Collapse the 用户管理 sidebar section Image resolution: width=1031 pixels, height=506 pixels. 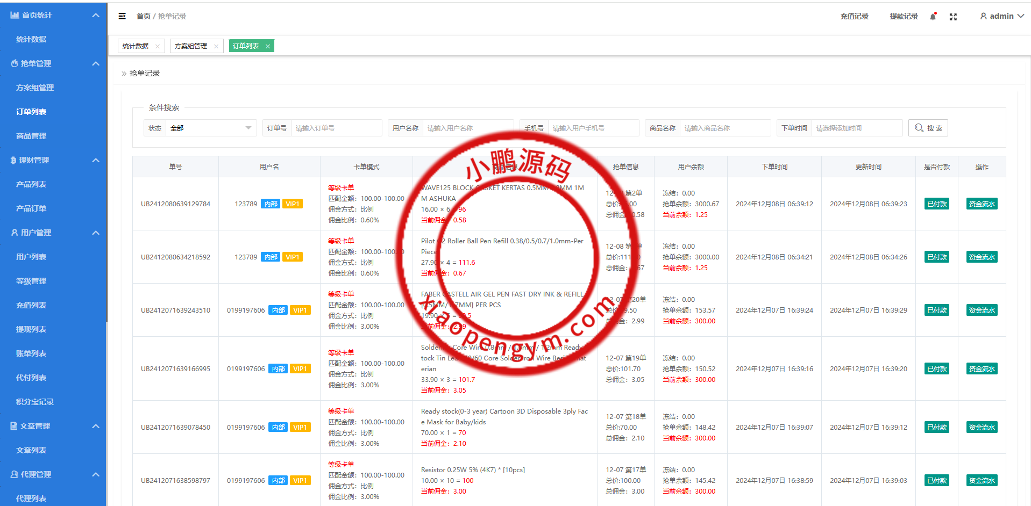coord(96,233)
